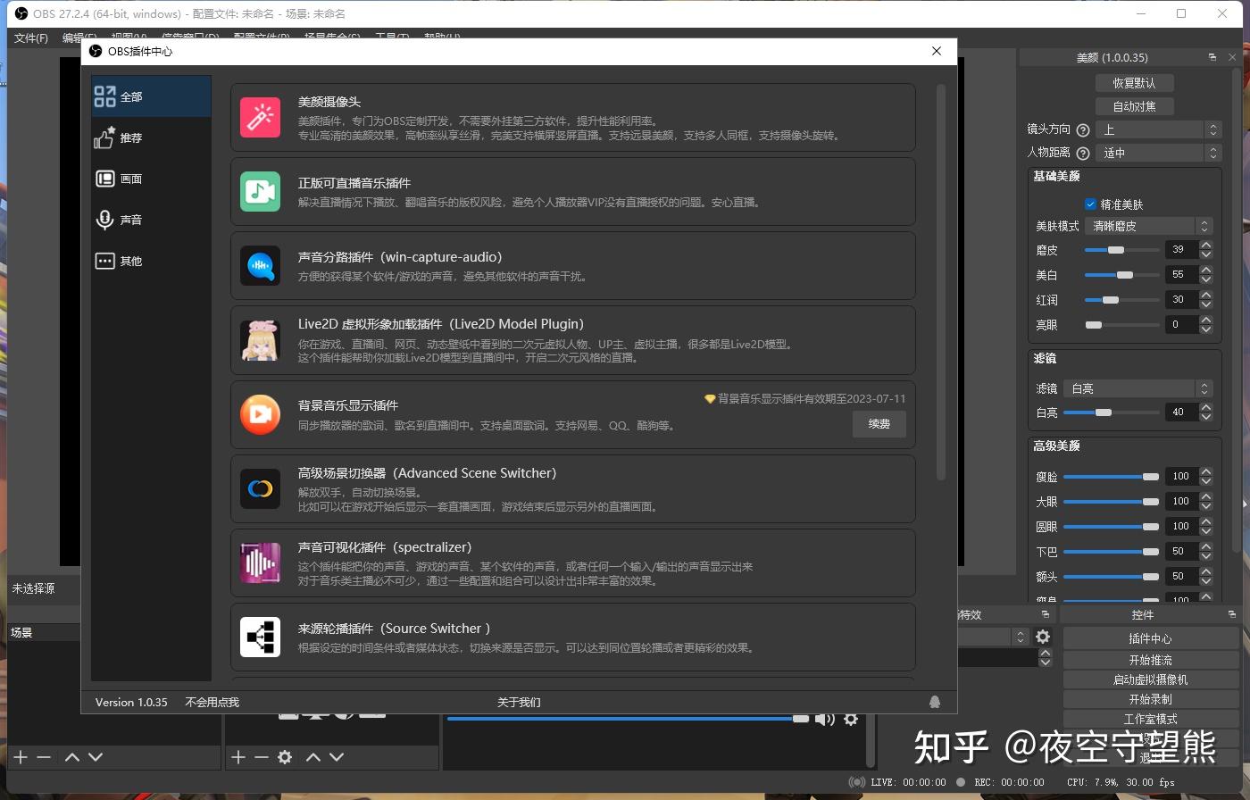
Task: Click the Advanced Scene Switcher plugin icon
Action: click(260, 488)
